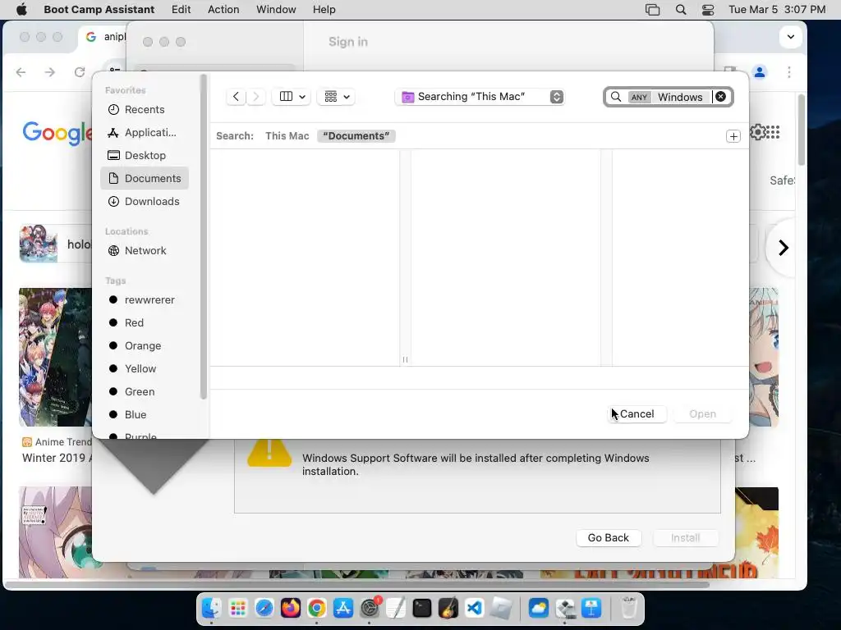Open Chrome three-dot menu
Viewport: 841px width, 630px height.
click(789, 72)
